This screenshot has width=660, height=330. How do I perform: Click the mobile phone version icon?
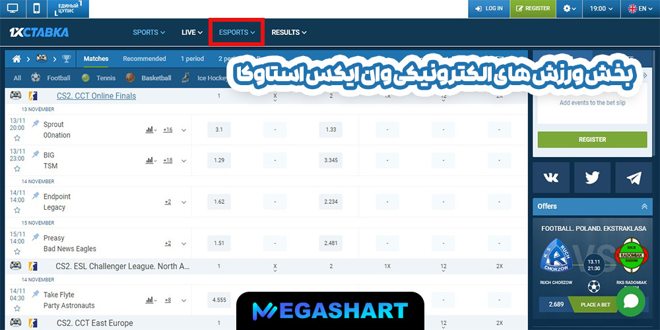36,9
